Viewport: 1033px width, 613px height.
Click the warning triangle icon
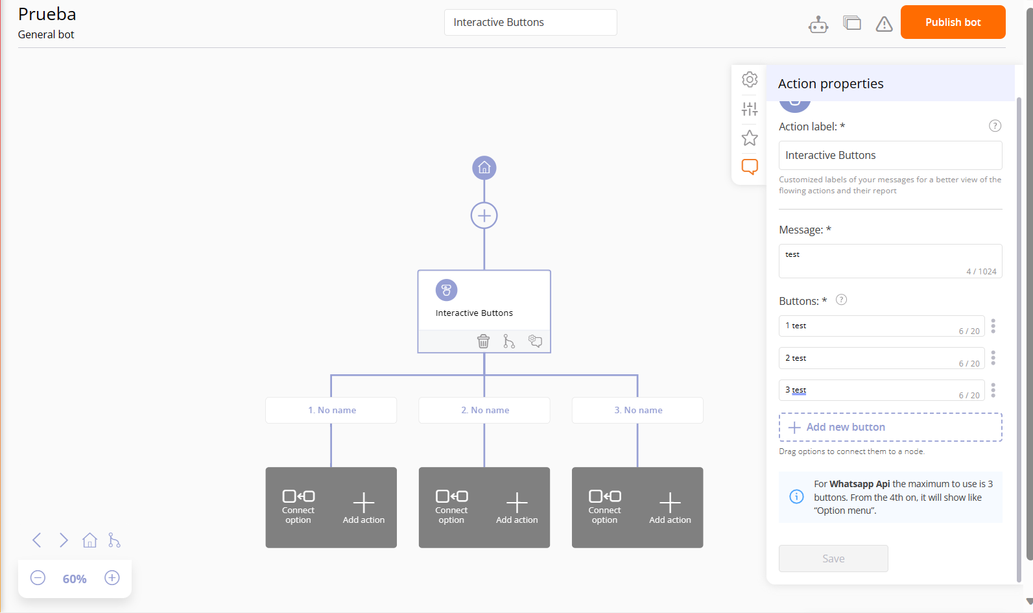pos(884,25)
